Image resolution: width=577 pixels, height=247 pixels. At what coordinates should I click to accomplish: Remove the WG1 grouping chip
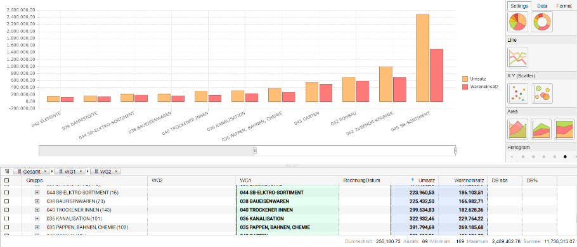[x=81, y=172]
